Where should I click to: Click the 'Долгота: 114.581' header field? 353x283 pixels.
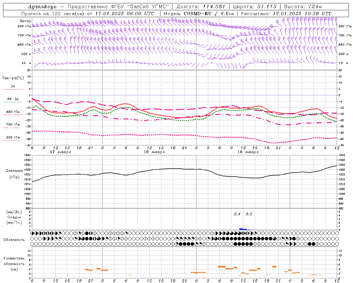tap(201, 7)
